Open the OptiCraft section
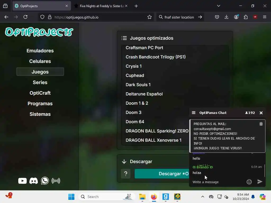 pos(40,93)
